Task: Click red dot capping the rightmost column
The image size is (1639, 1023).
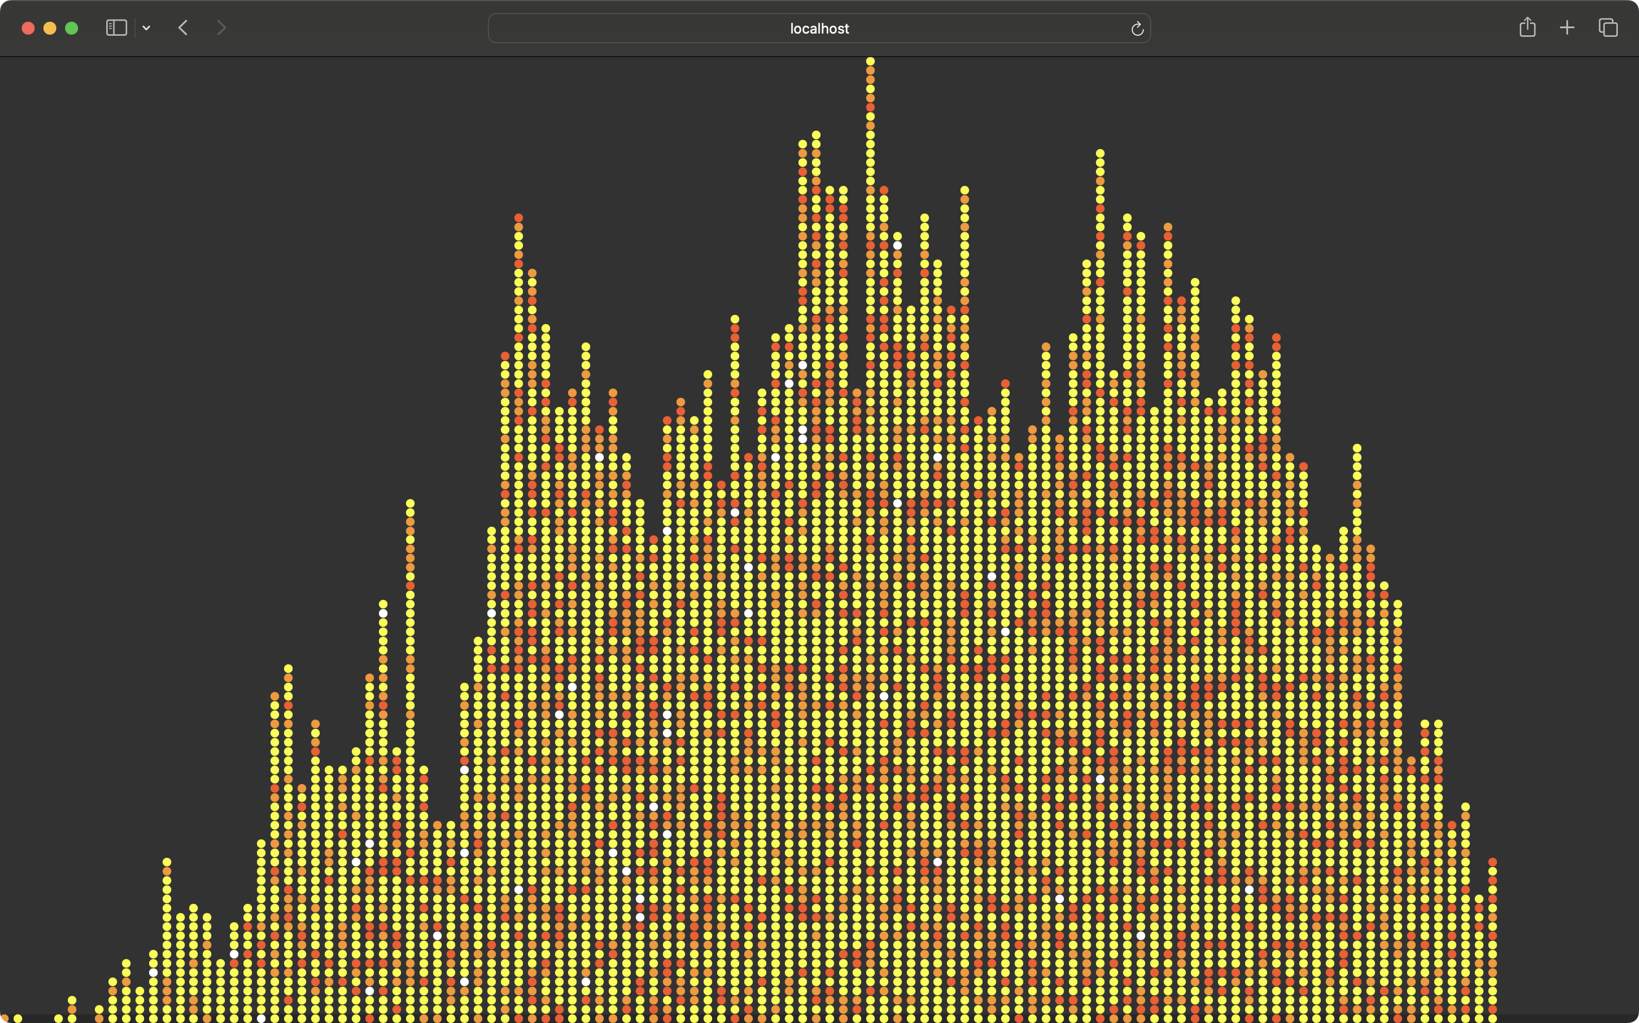Action: click(1492, 862)
